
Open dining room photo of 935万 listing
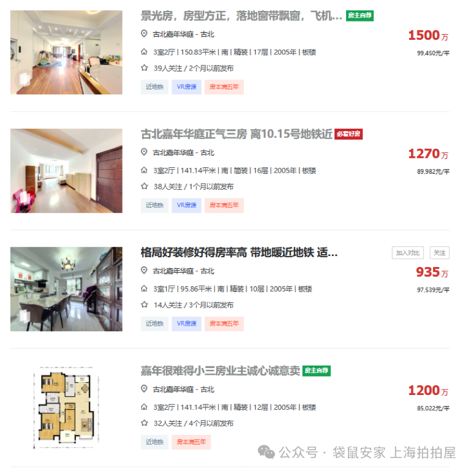click(66, 289)
